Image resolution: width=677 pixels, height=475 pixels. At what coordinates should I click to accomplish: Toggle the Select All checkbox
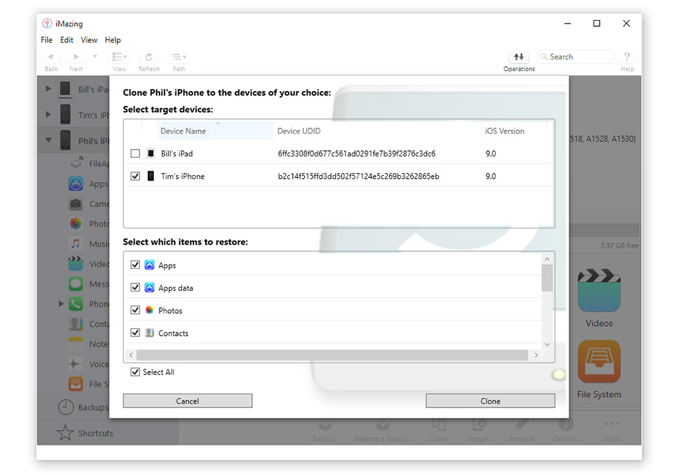135,372
